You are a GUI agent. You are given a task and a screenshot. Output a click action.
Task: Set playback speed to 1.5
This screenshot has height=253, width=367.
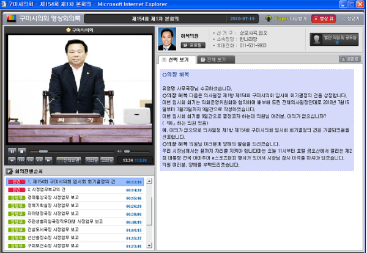(x=31, y=160)
